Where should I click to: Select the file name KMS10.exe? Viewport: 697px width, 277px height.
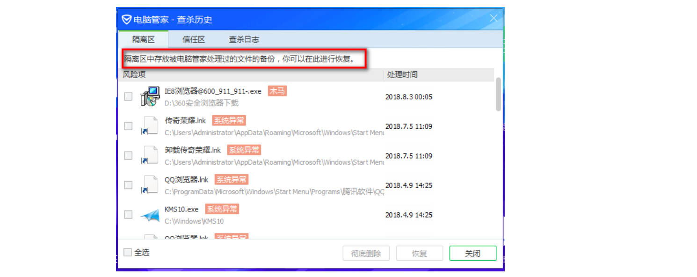pyautogui.click(x=182, y=209)
